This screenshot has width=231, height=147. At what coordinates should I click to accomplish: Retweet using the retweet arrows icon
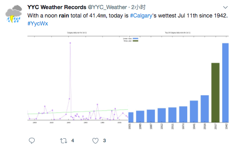tap(64, 141)
